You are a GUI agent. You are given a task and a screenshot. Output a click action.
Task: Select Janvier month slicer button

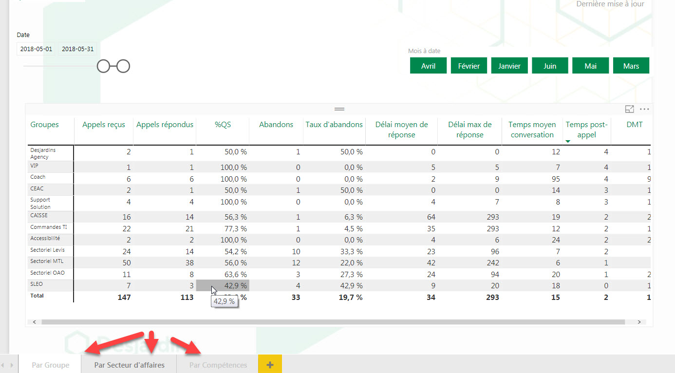(509, 66)
